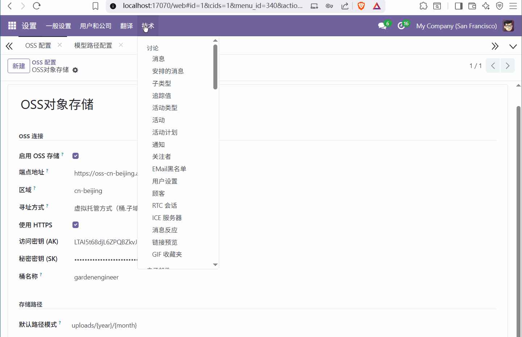Click double left chevron to move tabs back

pos(9,46)
